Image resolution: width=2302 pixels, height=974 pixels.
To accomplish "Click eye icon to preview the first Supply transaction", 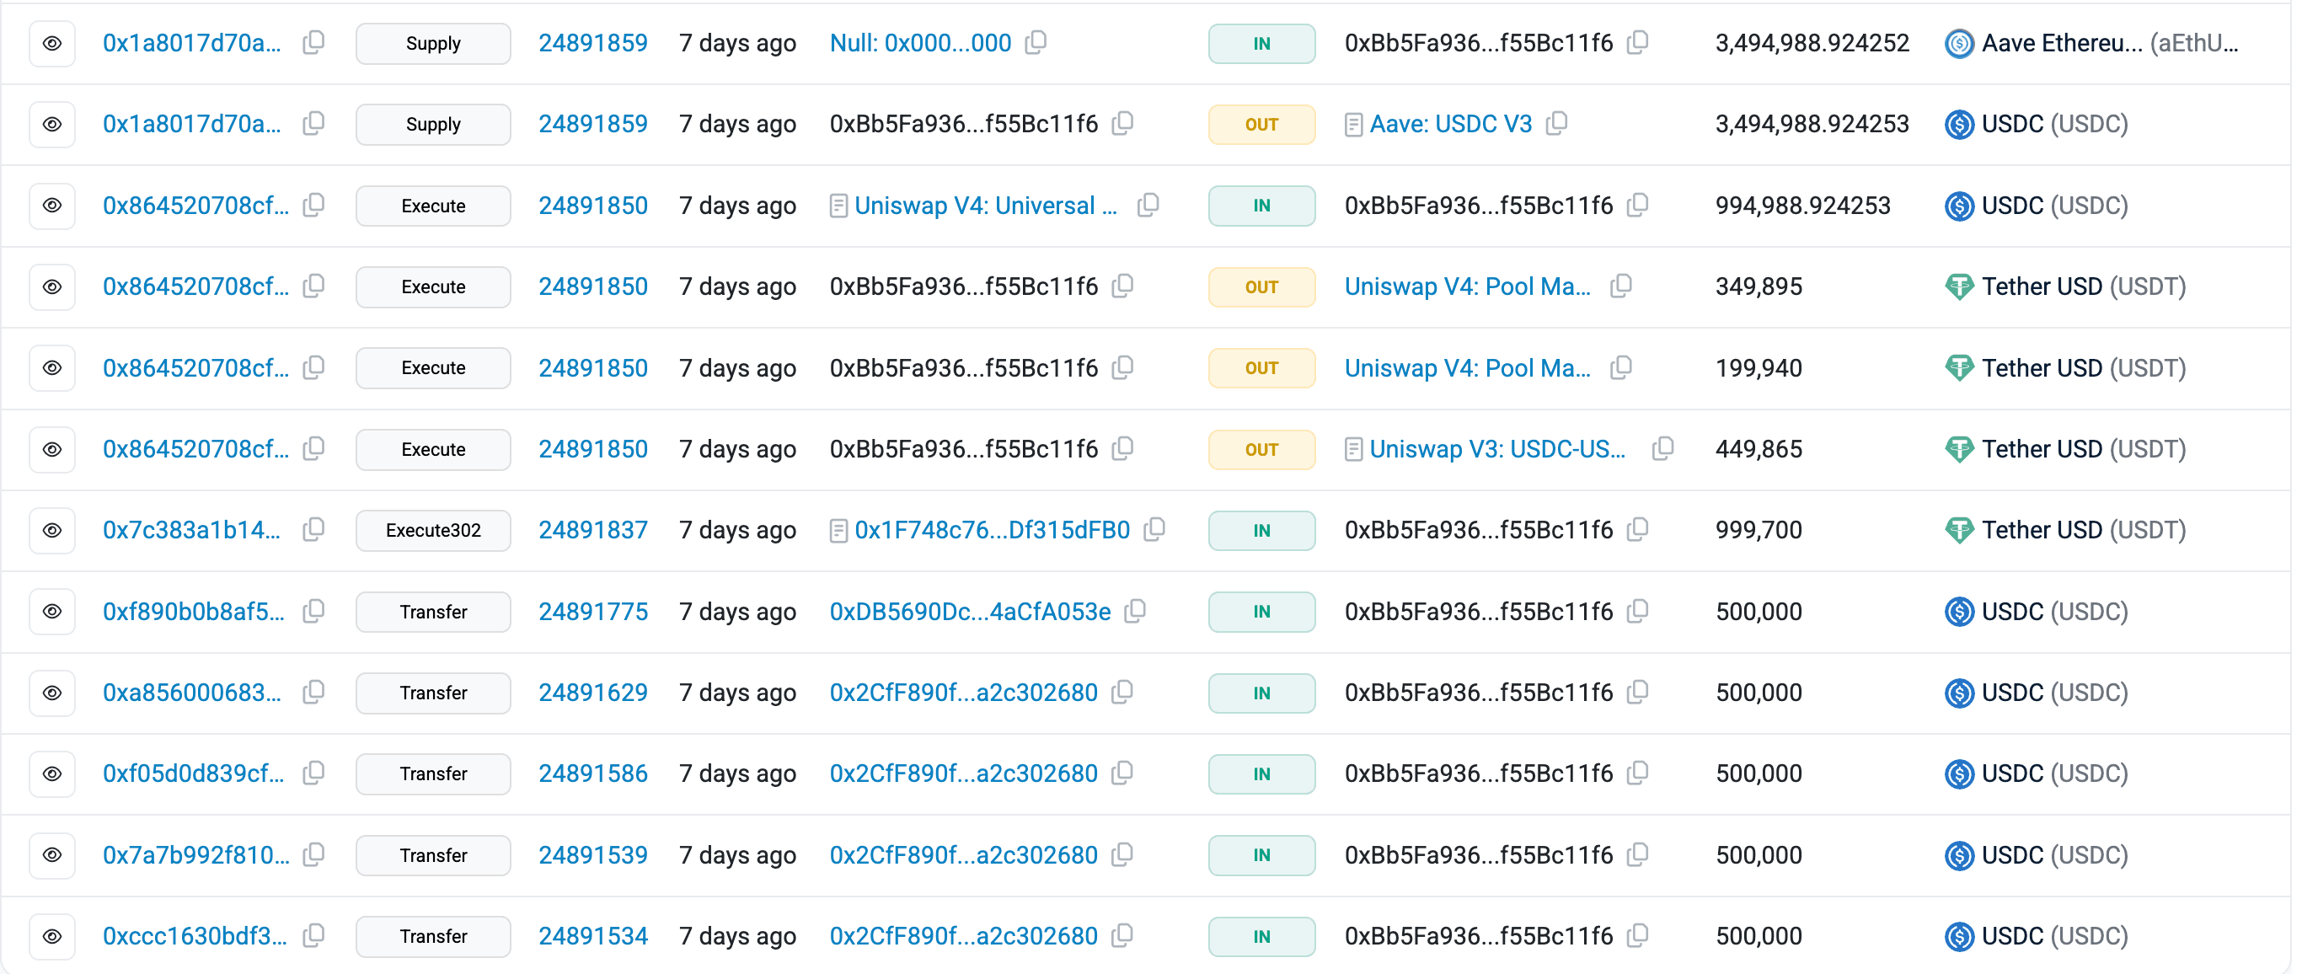I will coord(52,43).
